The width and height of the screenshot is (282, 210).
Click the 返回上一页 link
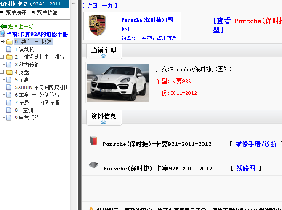click(x=100, y=5)
